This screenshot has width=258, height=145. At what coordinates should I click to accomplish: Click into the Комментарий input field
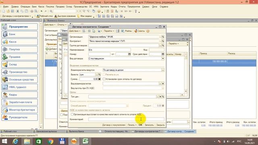(x=126, y=119)
